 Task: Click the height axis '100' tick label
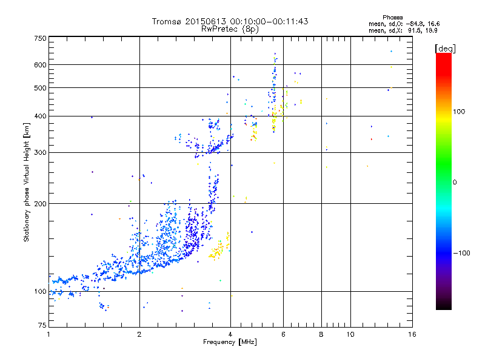coord(40,291)
